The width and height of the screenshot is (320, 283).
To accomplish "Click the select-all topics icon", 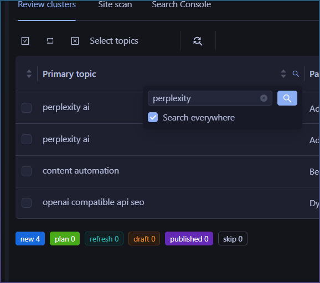I will coord(25,41).
